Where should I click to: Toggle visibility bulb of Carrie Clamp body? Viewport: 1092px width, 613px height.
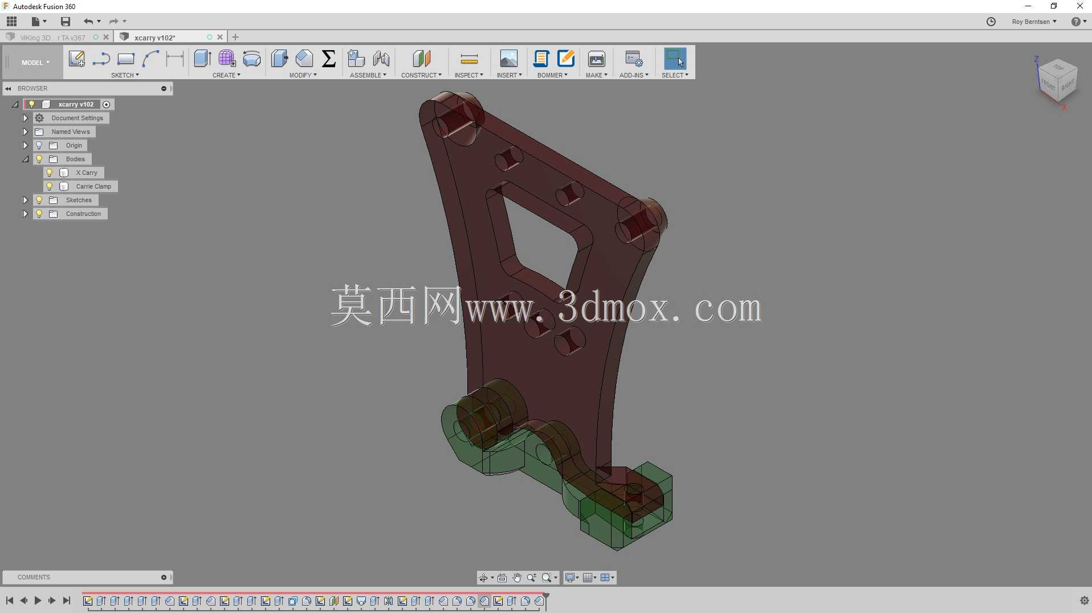click(50, 186)
